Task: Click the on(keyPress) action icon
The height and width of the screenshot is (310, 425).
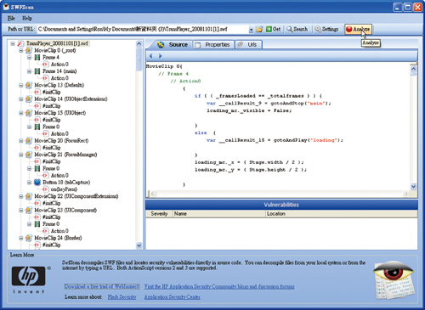Action: coord(45,189)
